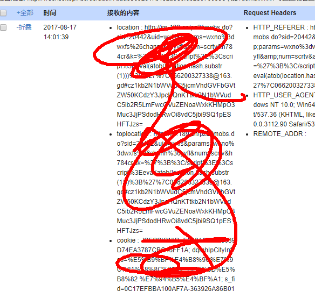This screenshot has height=291, width=315.
Task: Click the eval(atob(location.has line in Request Headers
Action: click(284, 76)
